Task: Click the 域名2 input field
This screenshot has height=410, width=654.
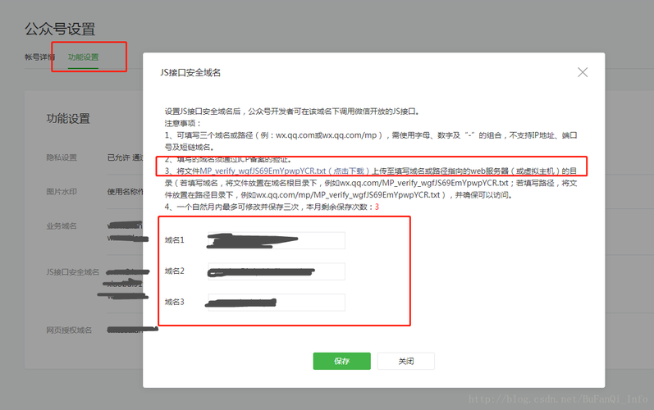Action: pyautogui.click(x=276, y=271)
